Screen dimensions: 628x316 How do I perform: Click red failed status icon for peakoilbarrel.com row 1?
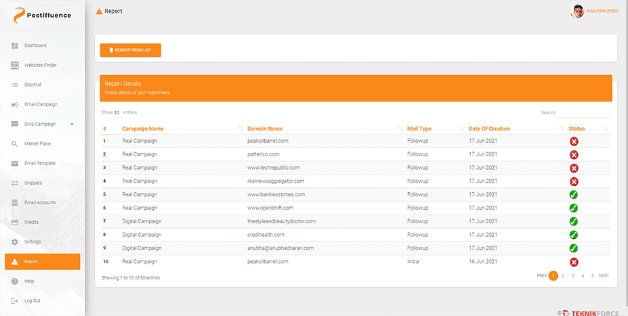pos(573,141)
